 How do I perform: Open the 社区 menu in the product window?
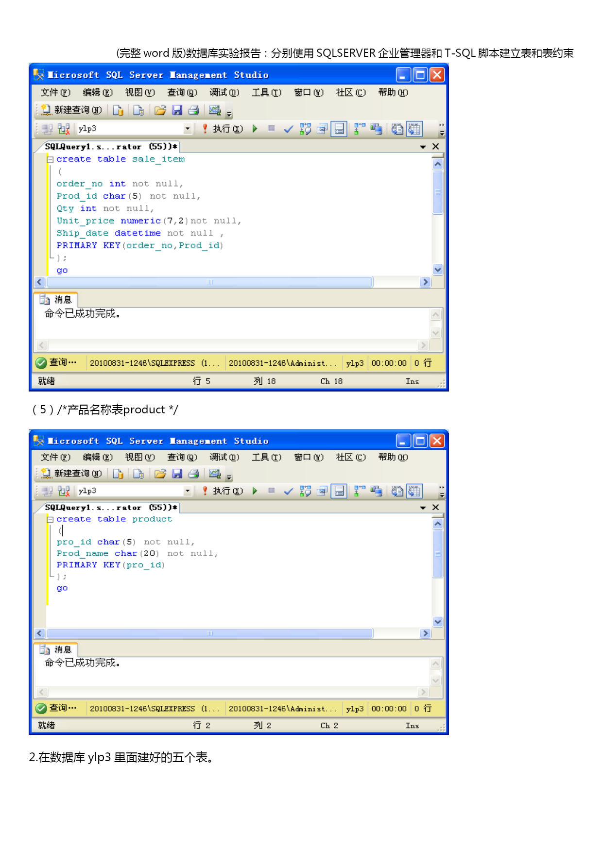tap(351, 457)
